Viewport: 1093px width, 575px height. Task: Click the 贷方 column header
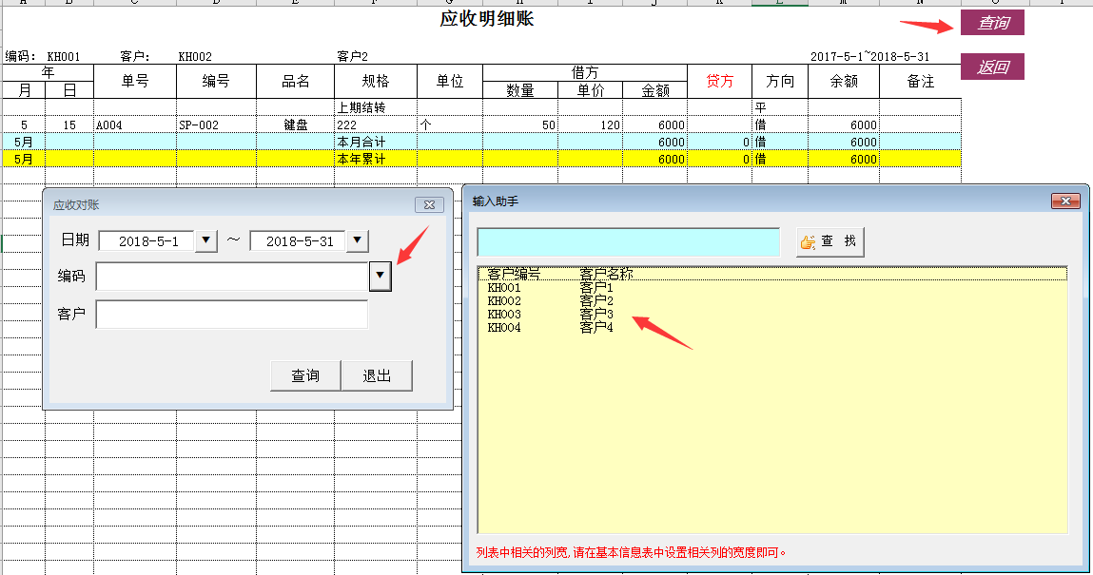pos(719,82)
